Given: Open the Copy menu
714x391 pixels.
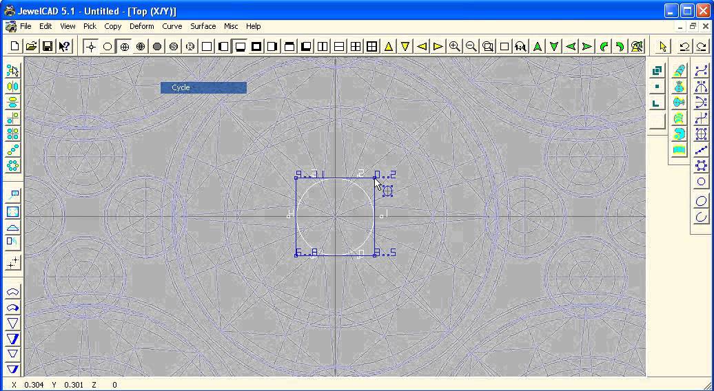Looking at the screenshot, I should point(112,26).
